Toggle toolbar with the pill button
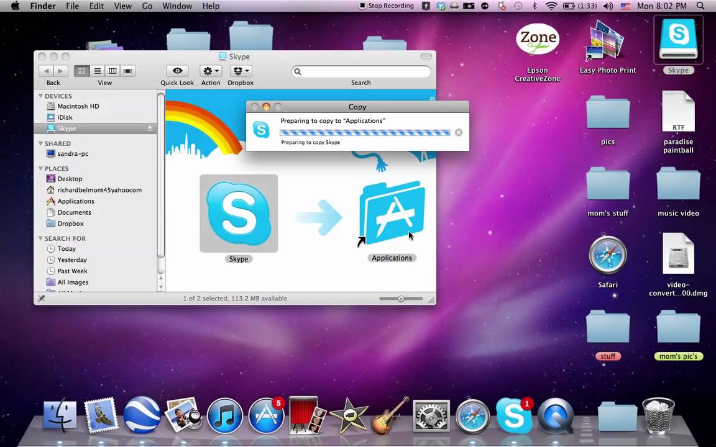 coord(426,56)
